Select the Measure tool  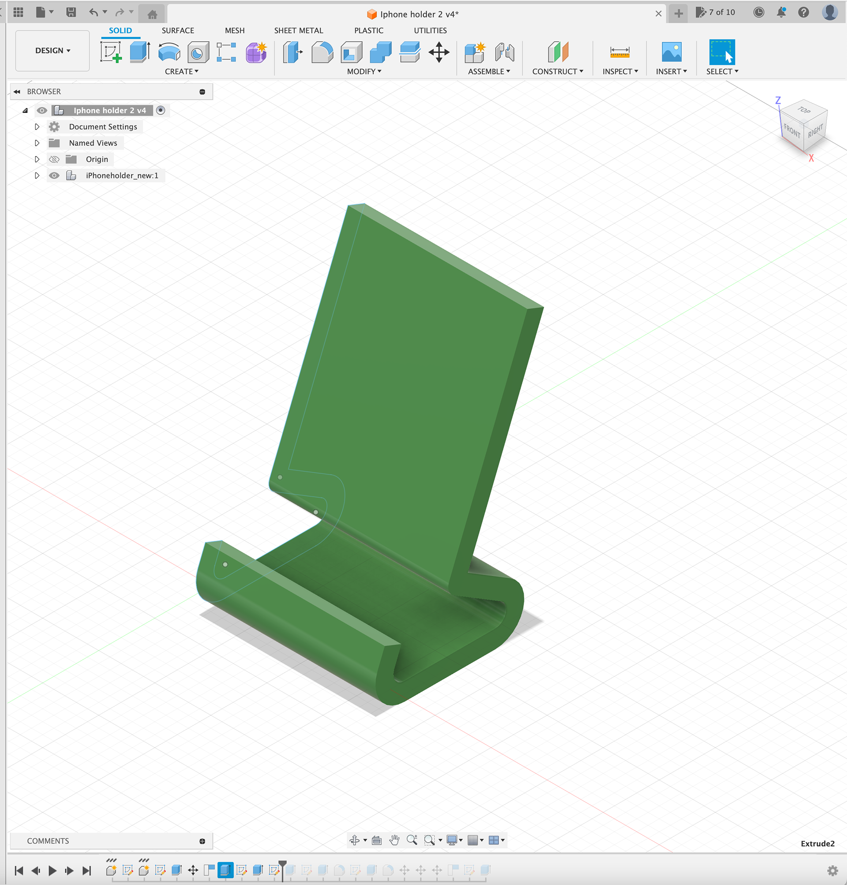click(x=620, y=52)
